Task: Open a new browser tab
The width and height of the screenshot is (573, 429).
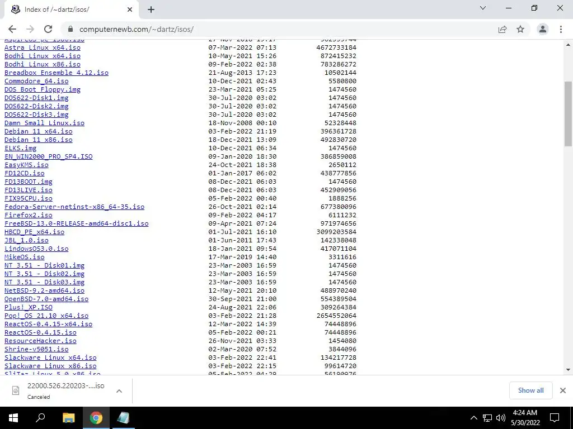Action: click(x=151, y=10)
